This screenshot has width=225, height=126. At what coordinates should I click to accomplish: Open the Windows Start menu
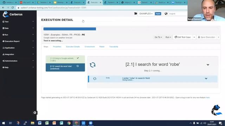[x=4, y=123]
